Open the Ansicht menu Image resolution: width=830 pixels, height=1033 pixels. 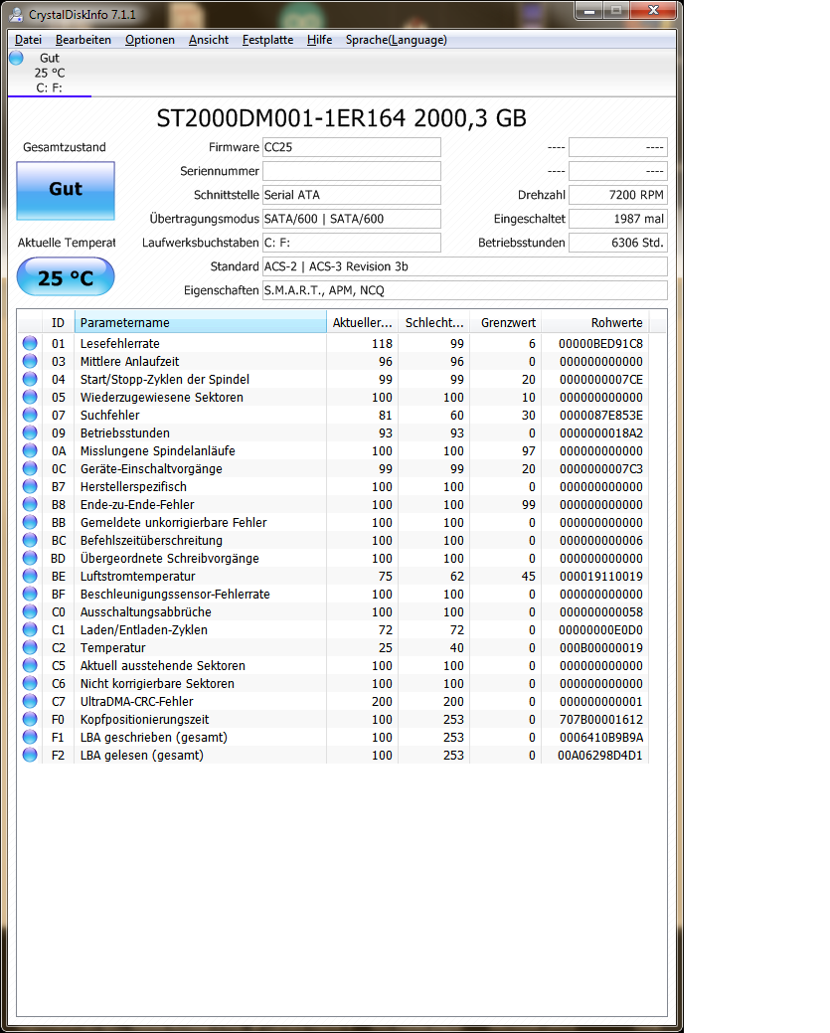point(208,40)
